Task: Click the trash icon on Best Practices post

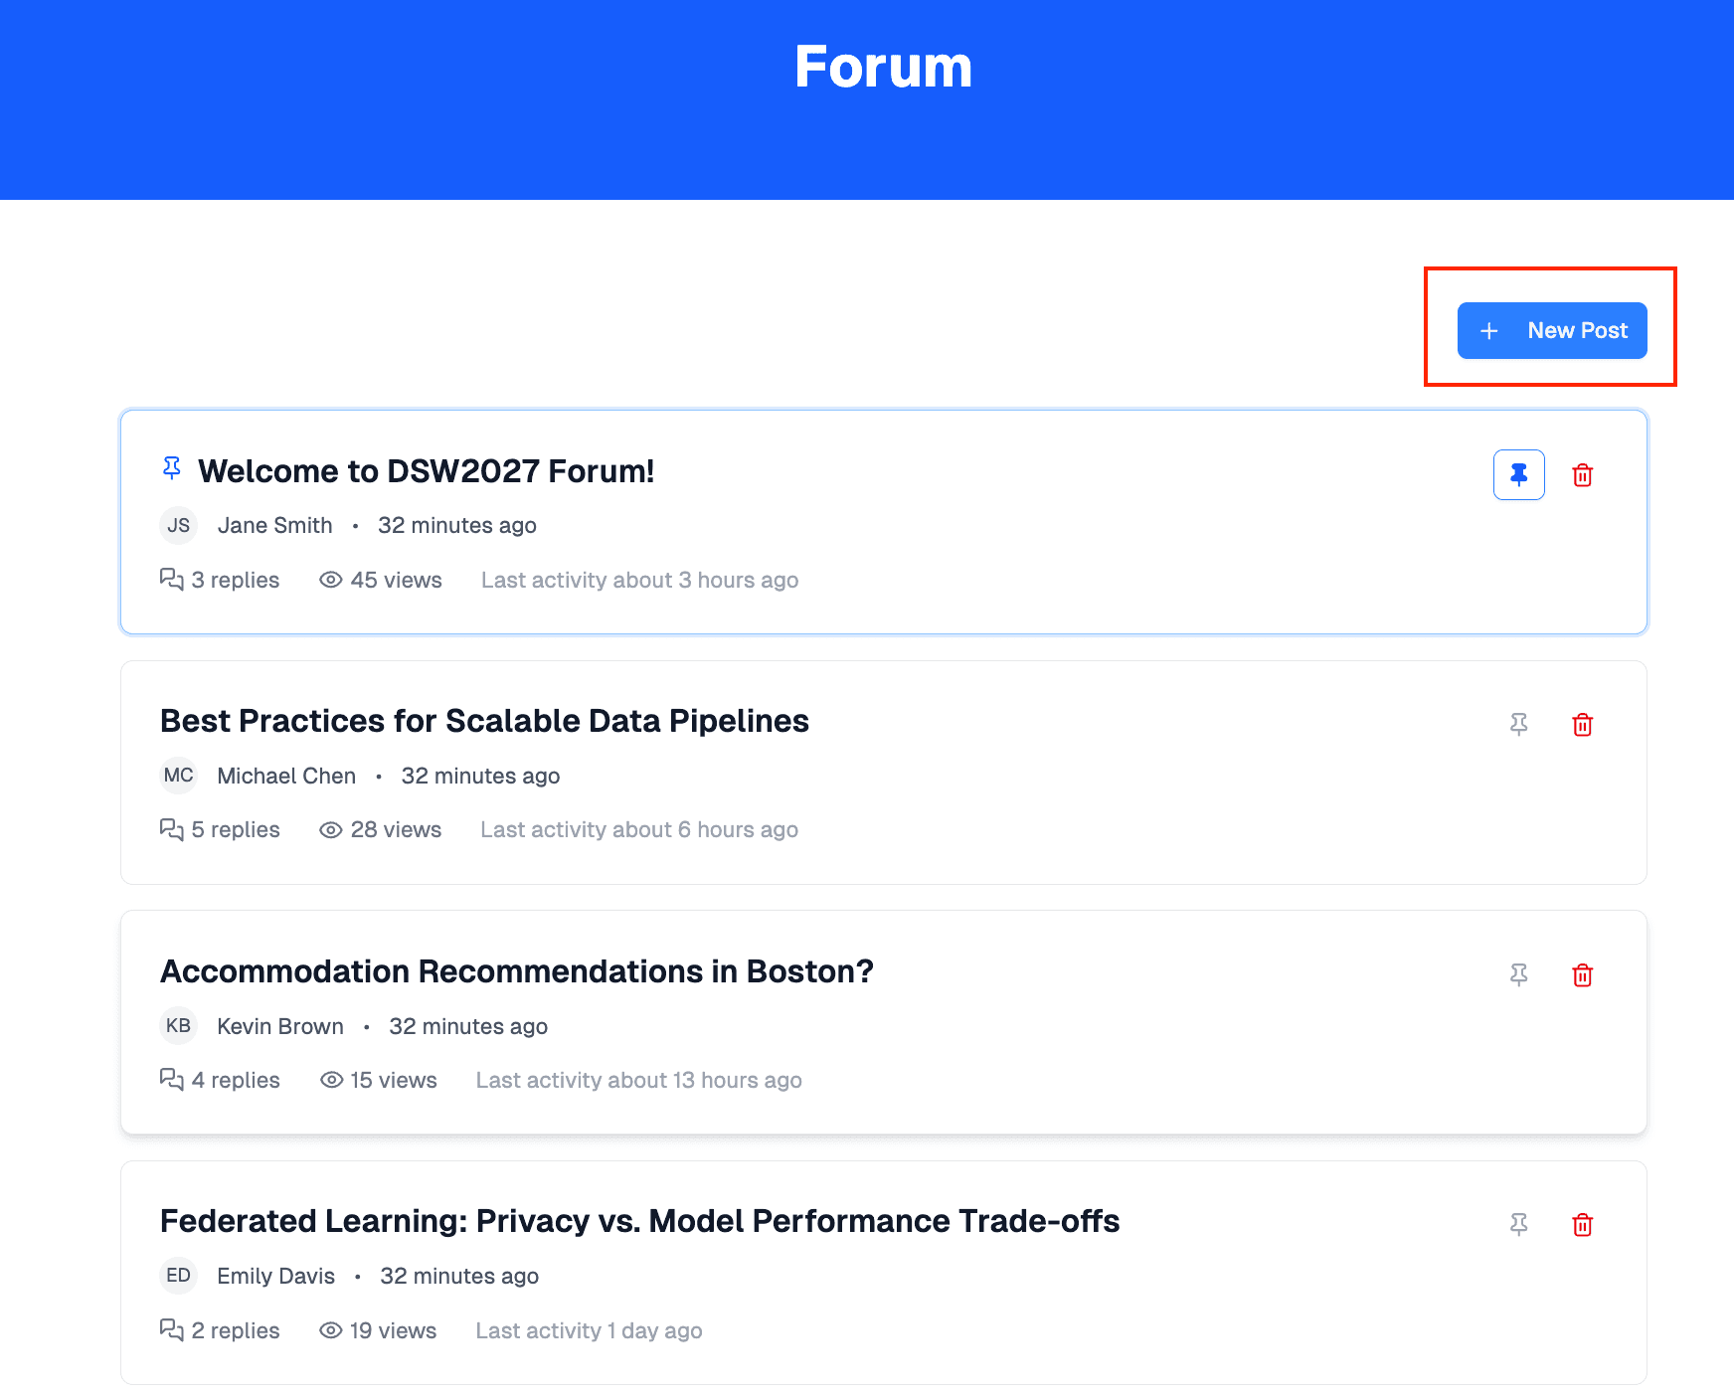Action: click(x=1583, y=725)
